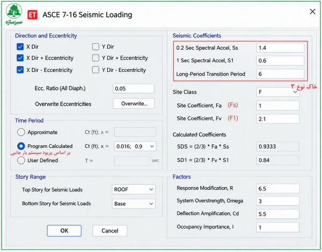Click the Factors heading

[182, 177]
